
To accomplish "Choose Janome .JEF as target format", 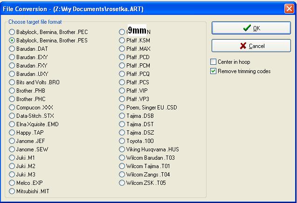I will click(x=12, y=141).
